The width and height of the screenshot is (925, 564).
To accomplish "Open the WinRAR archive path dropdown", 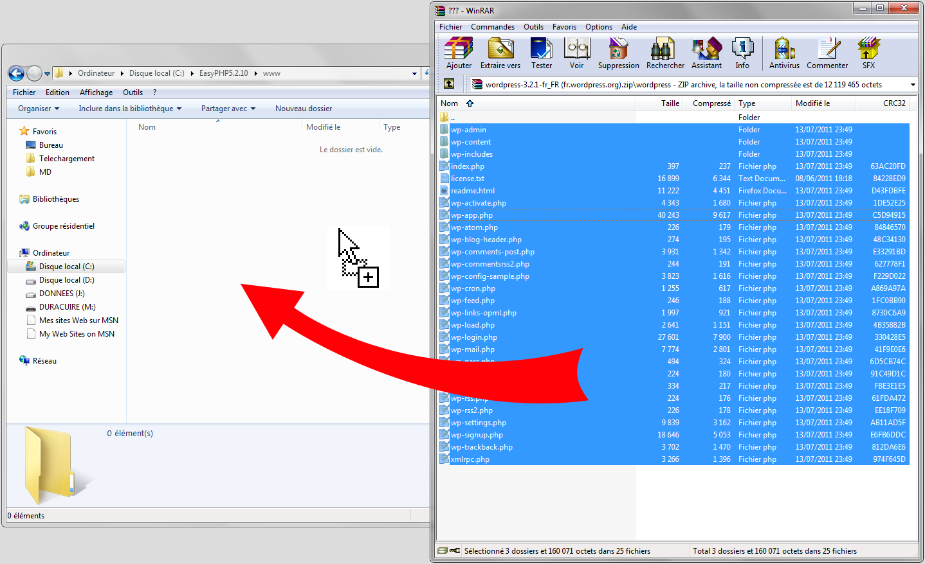I will pos(912,85).
